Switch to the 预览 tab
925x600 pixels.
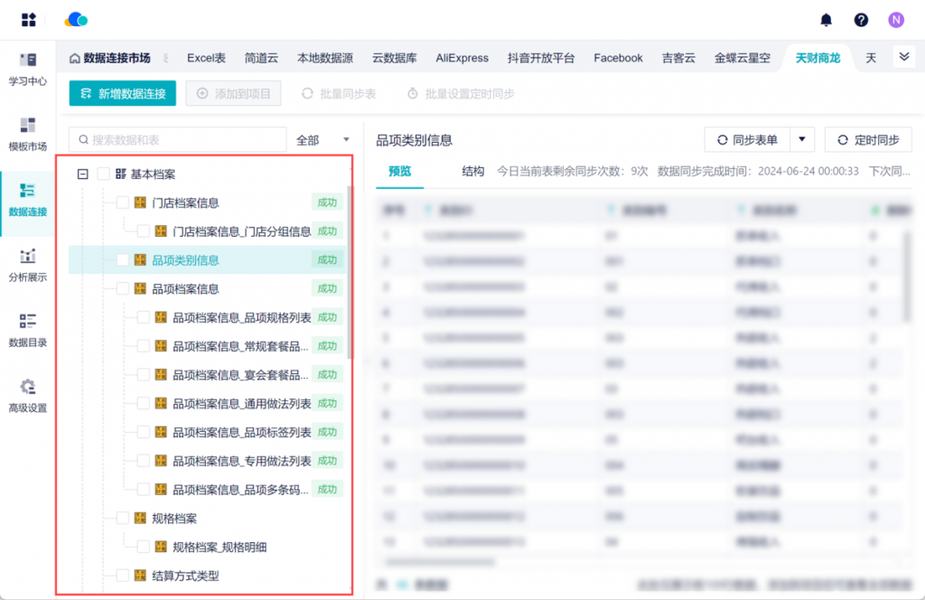click(x=399, y=171)
